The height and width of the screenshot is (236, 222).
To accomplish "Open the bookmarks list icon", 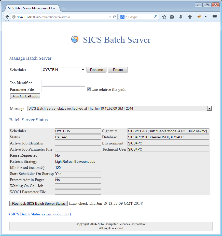I will coord(172,17).
